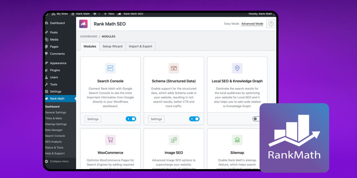Image resolution: width=357 pixels, height=178 pixels.
Task: Click the Collapse menu arrow icon
Action: tap(47, 161)
